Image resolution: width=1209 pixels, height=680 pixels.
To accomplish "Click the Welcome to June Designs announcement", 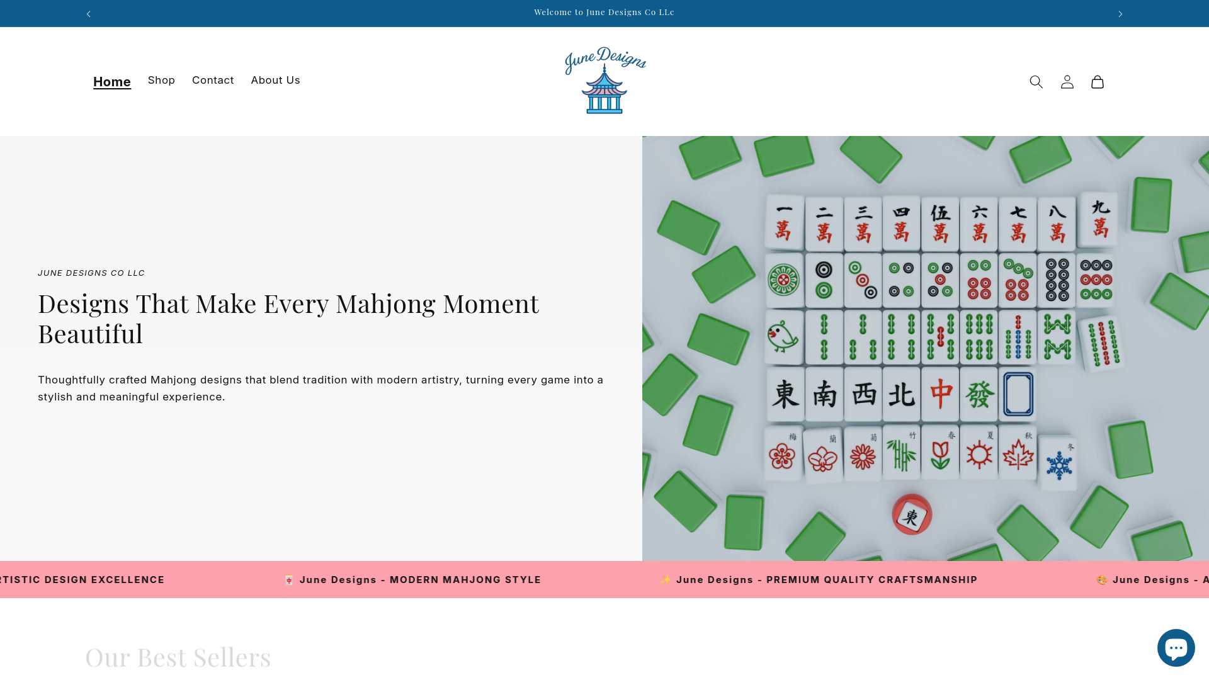I will click(x=604, y=12).
